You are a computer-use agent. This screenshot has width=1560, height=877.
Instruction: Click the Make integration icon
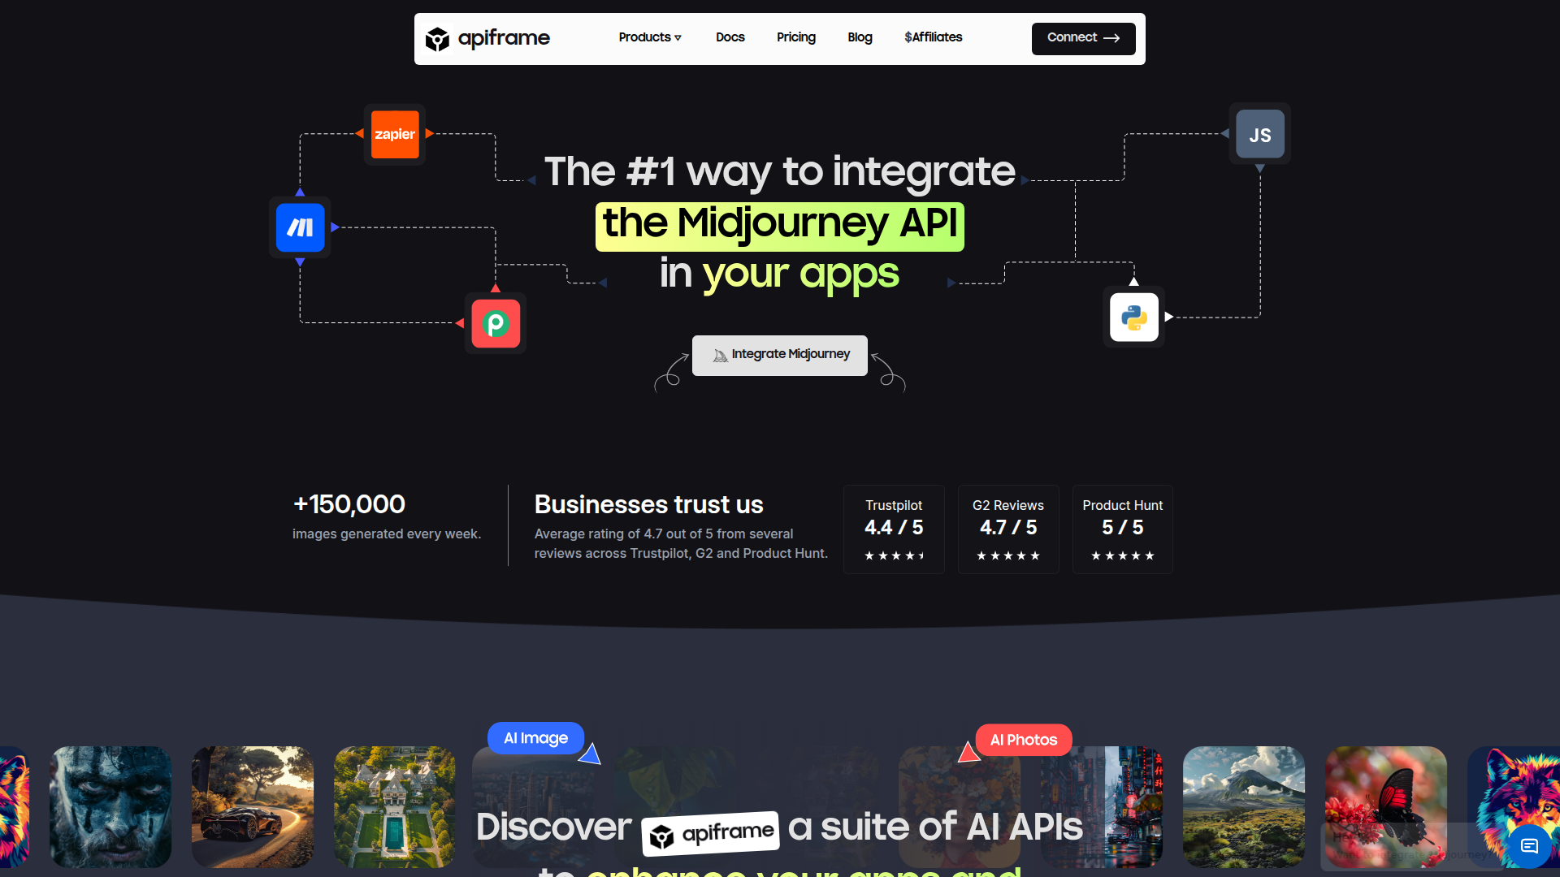299,227
